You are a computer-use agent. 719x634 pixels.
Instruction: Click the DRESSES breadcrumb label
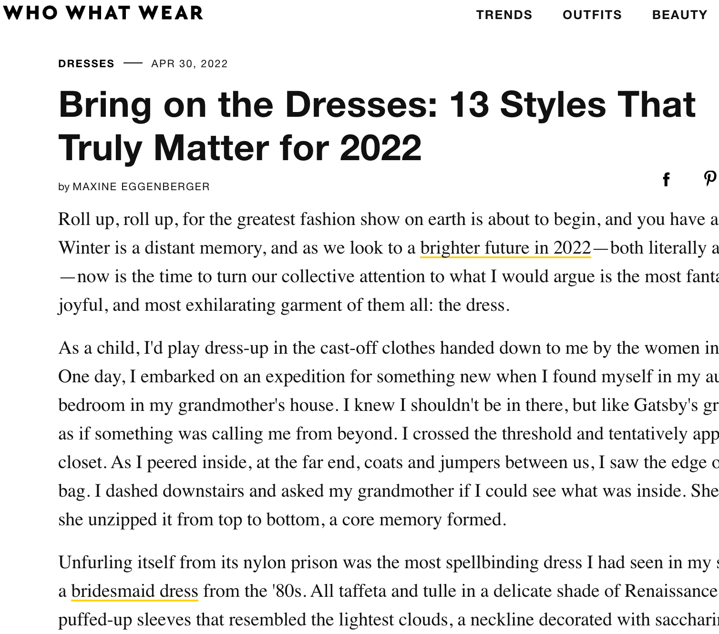tap(86, 63)
